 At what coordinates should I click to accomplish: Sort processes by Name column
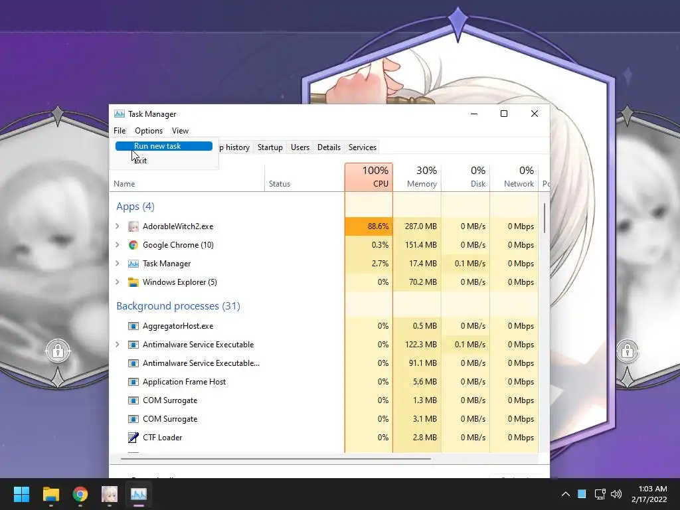(x=187, y=177)
